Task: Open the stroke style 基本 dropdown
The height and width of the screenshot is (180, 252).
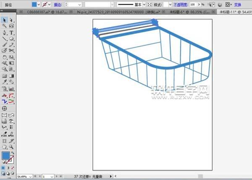Action: click(x=144, y=4)
